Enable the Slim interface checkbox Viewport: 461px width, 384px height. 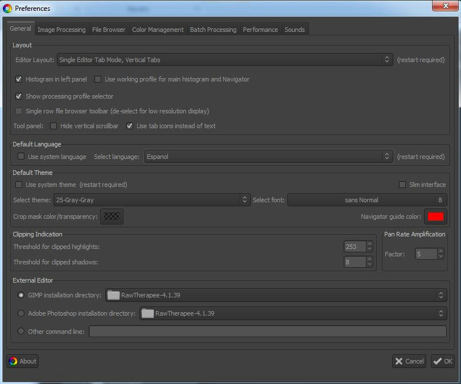pyautogui.click(x=403, y=185)
